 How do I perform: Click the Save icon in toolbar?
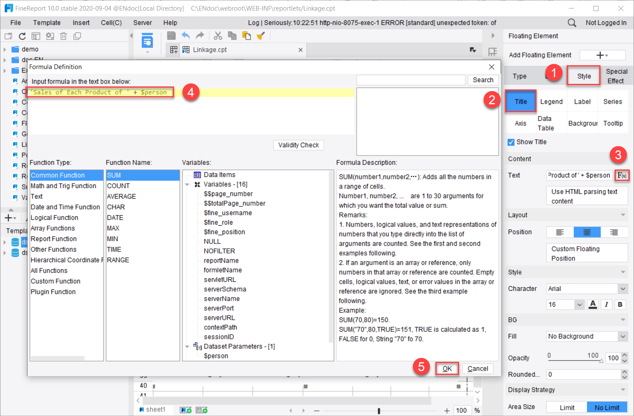[x=171, y=36]
